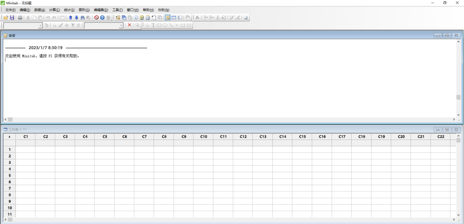Open the 图形(G) menu
This screenshot has height=224, width=464.
(x=84, y=10)
